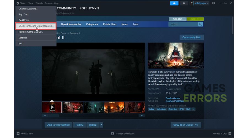The height and width of the screenshot is (138, 248).
Task: Click the store search input field
Action: pyautogui.click(x=184, y=24)
